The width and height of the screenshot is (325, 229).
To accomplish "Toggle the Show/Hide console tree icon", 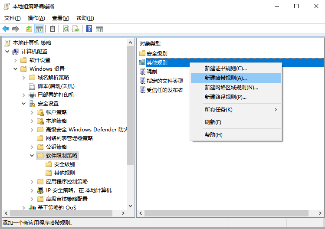I will (39, 29).
